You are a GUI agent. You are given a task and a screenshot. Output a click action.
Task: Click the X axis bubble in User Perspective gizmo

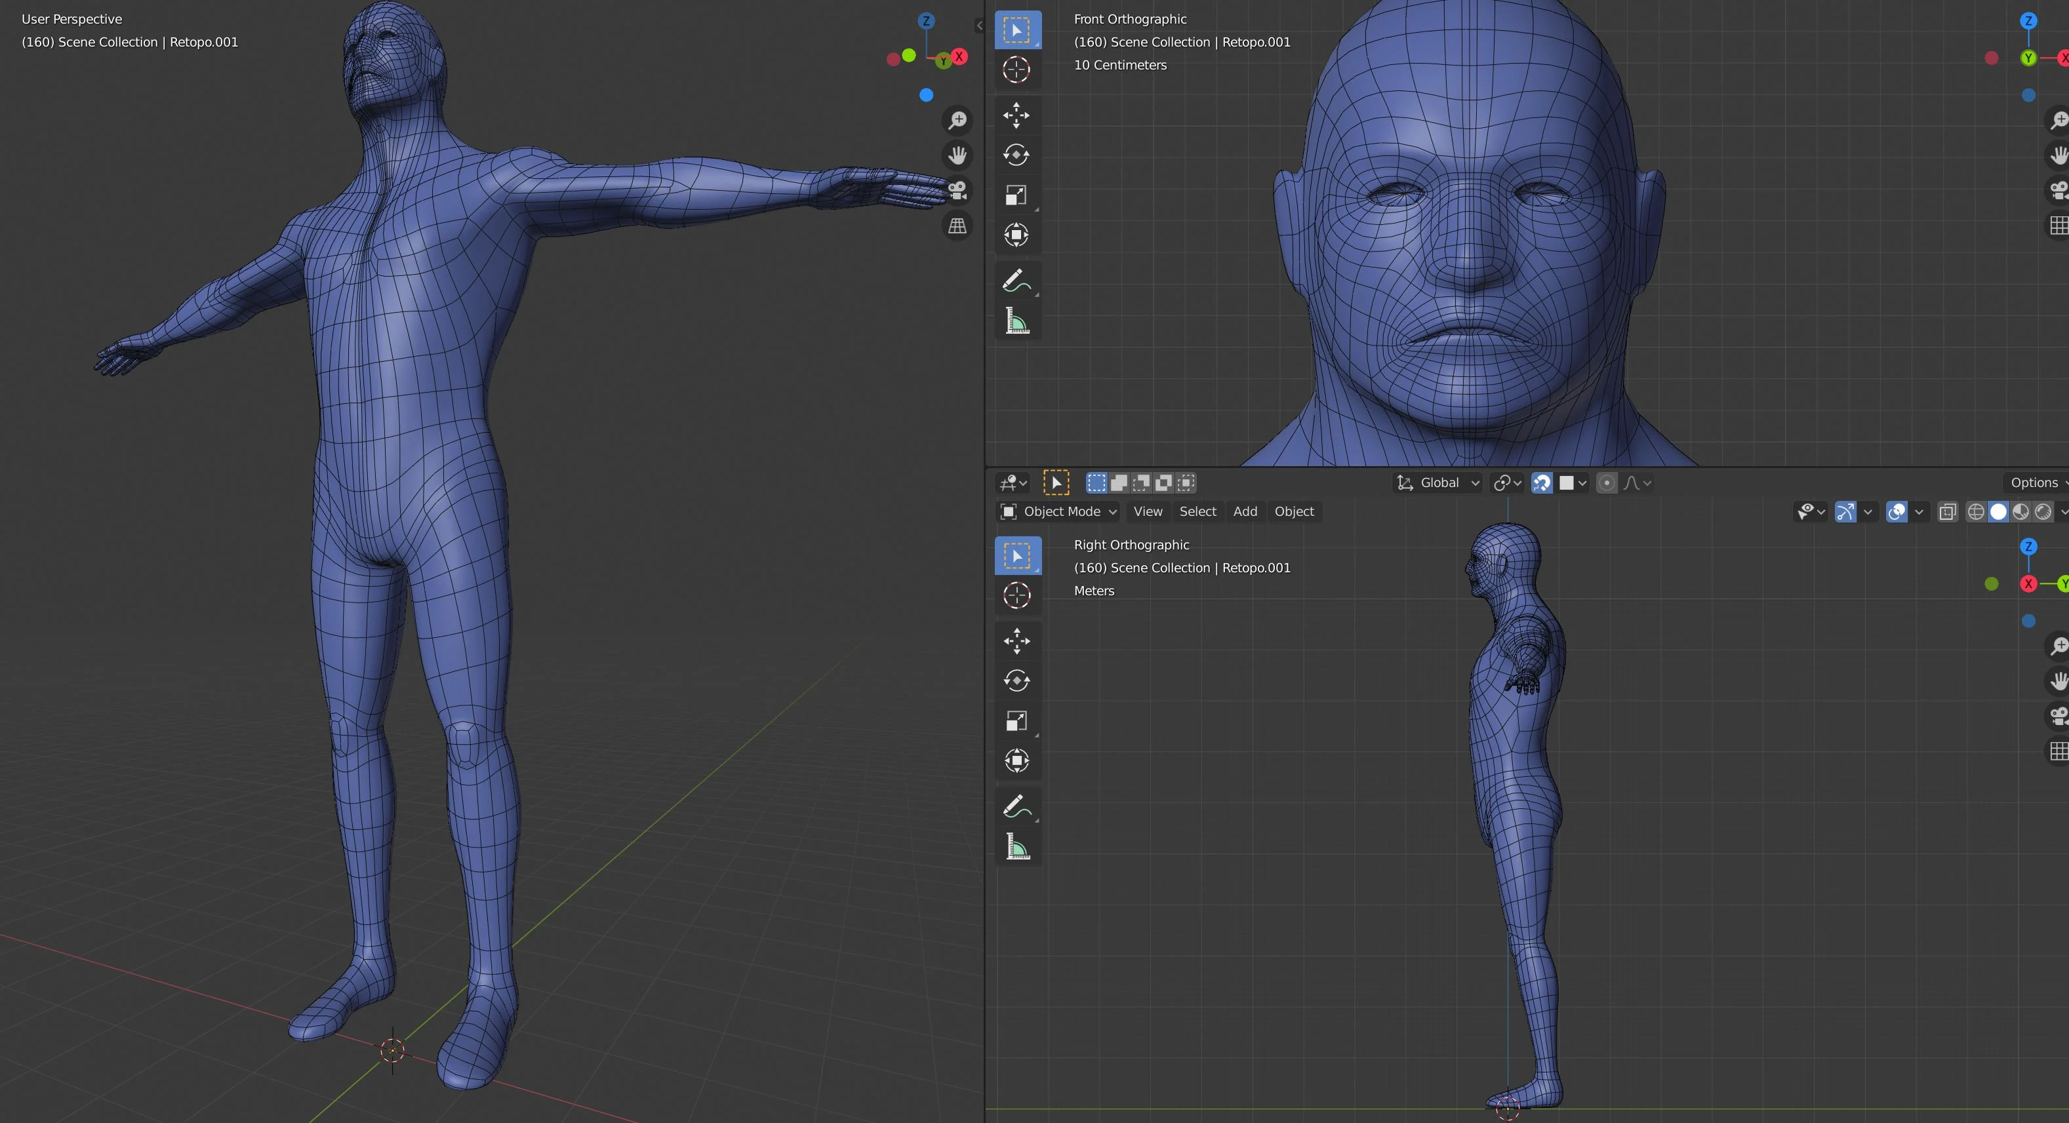tap(959, 57)
